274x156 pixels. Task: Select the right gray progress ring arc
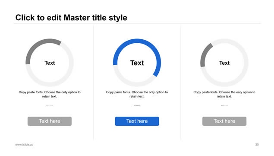205,54
